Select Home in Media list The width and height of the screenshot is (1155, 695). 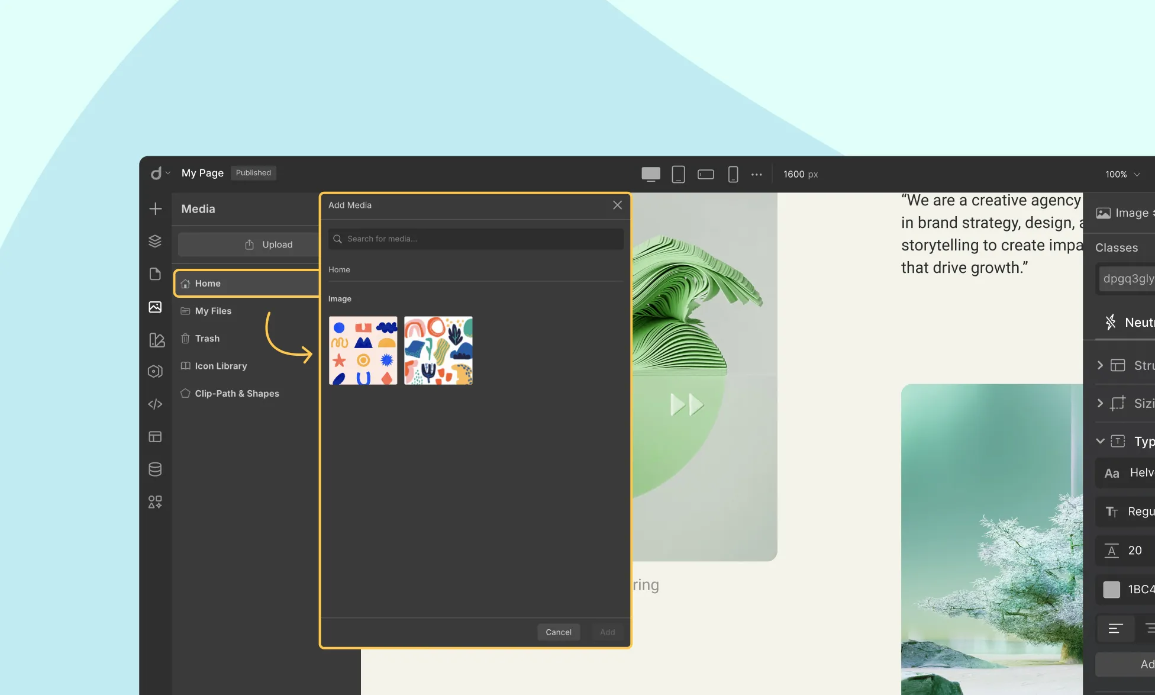click(x=247, y=284)
